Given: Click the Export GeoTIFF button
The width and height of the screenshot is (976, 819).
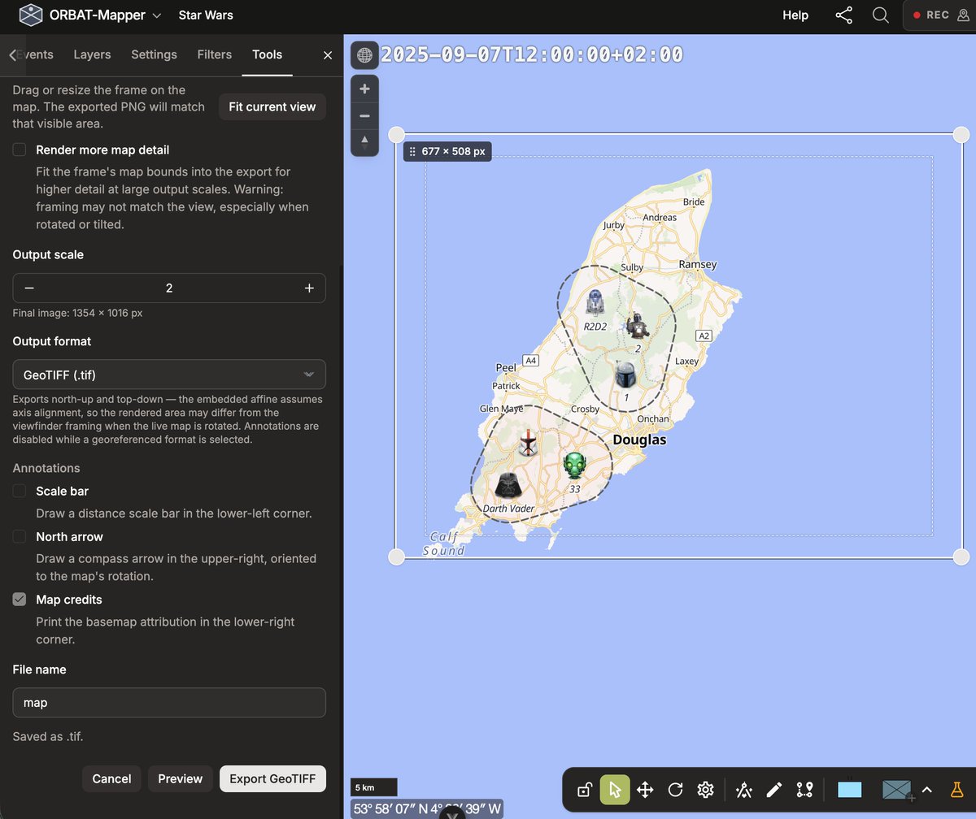Looking at the screenshot, I should (x=272, y=778).
